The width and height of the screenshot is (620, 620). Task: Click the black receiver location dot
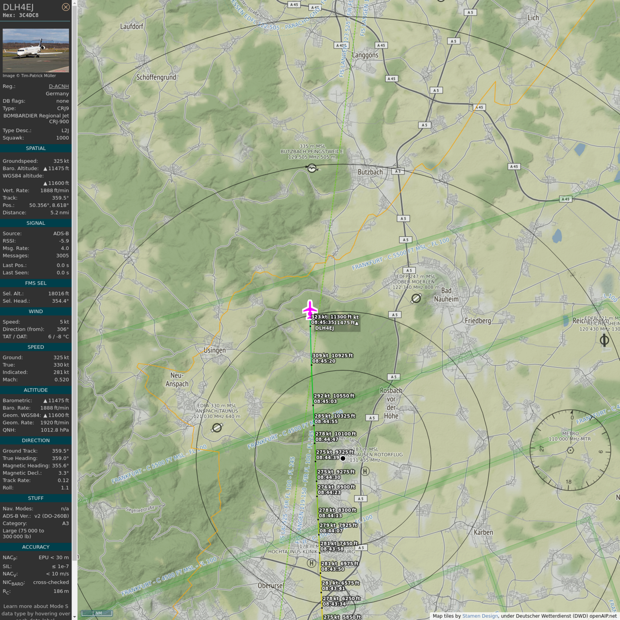pyautogui.click(x=343, y=459)
